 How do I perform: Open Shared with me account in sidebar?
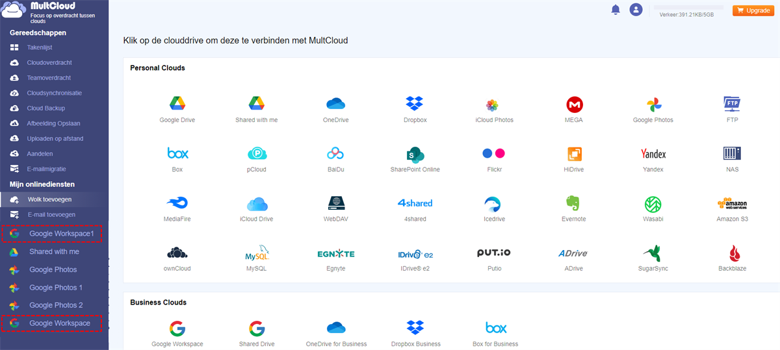click(55, 251)
